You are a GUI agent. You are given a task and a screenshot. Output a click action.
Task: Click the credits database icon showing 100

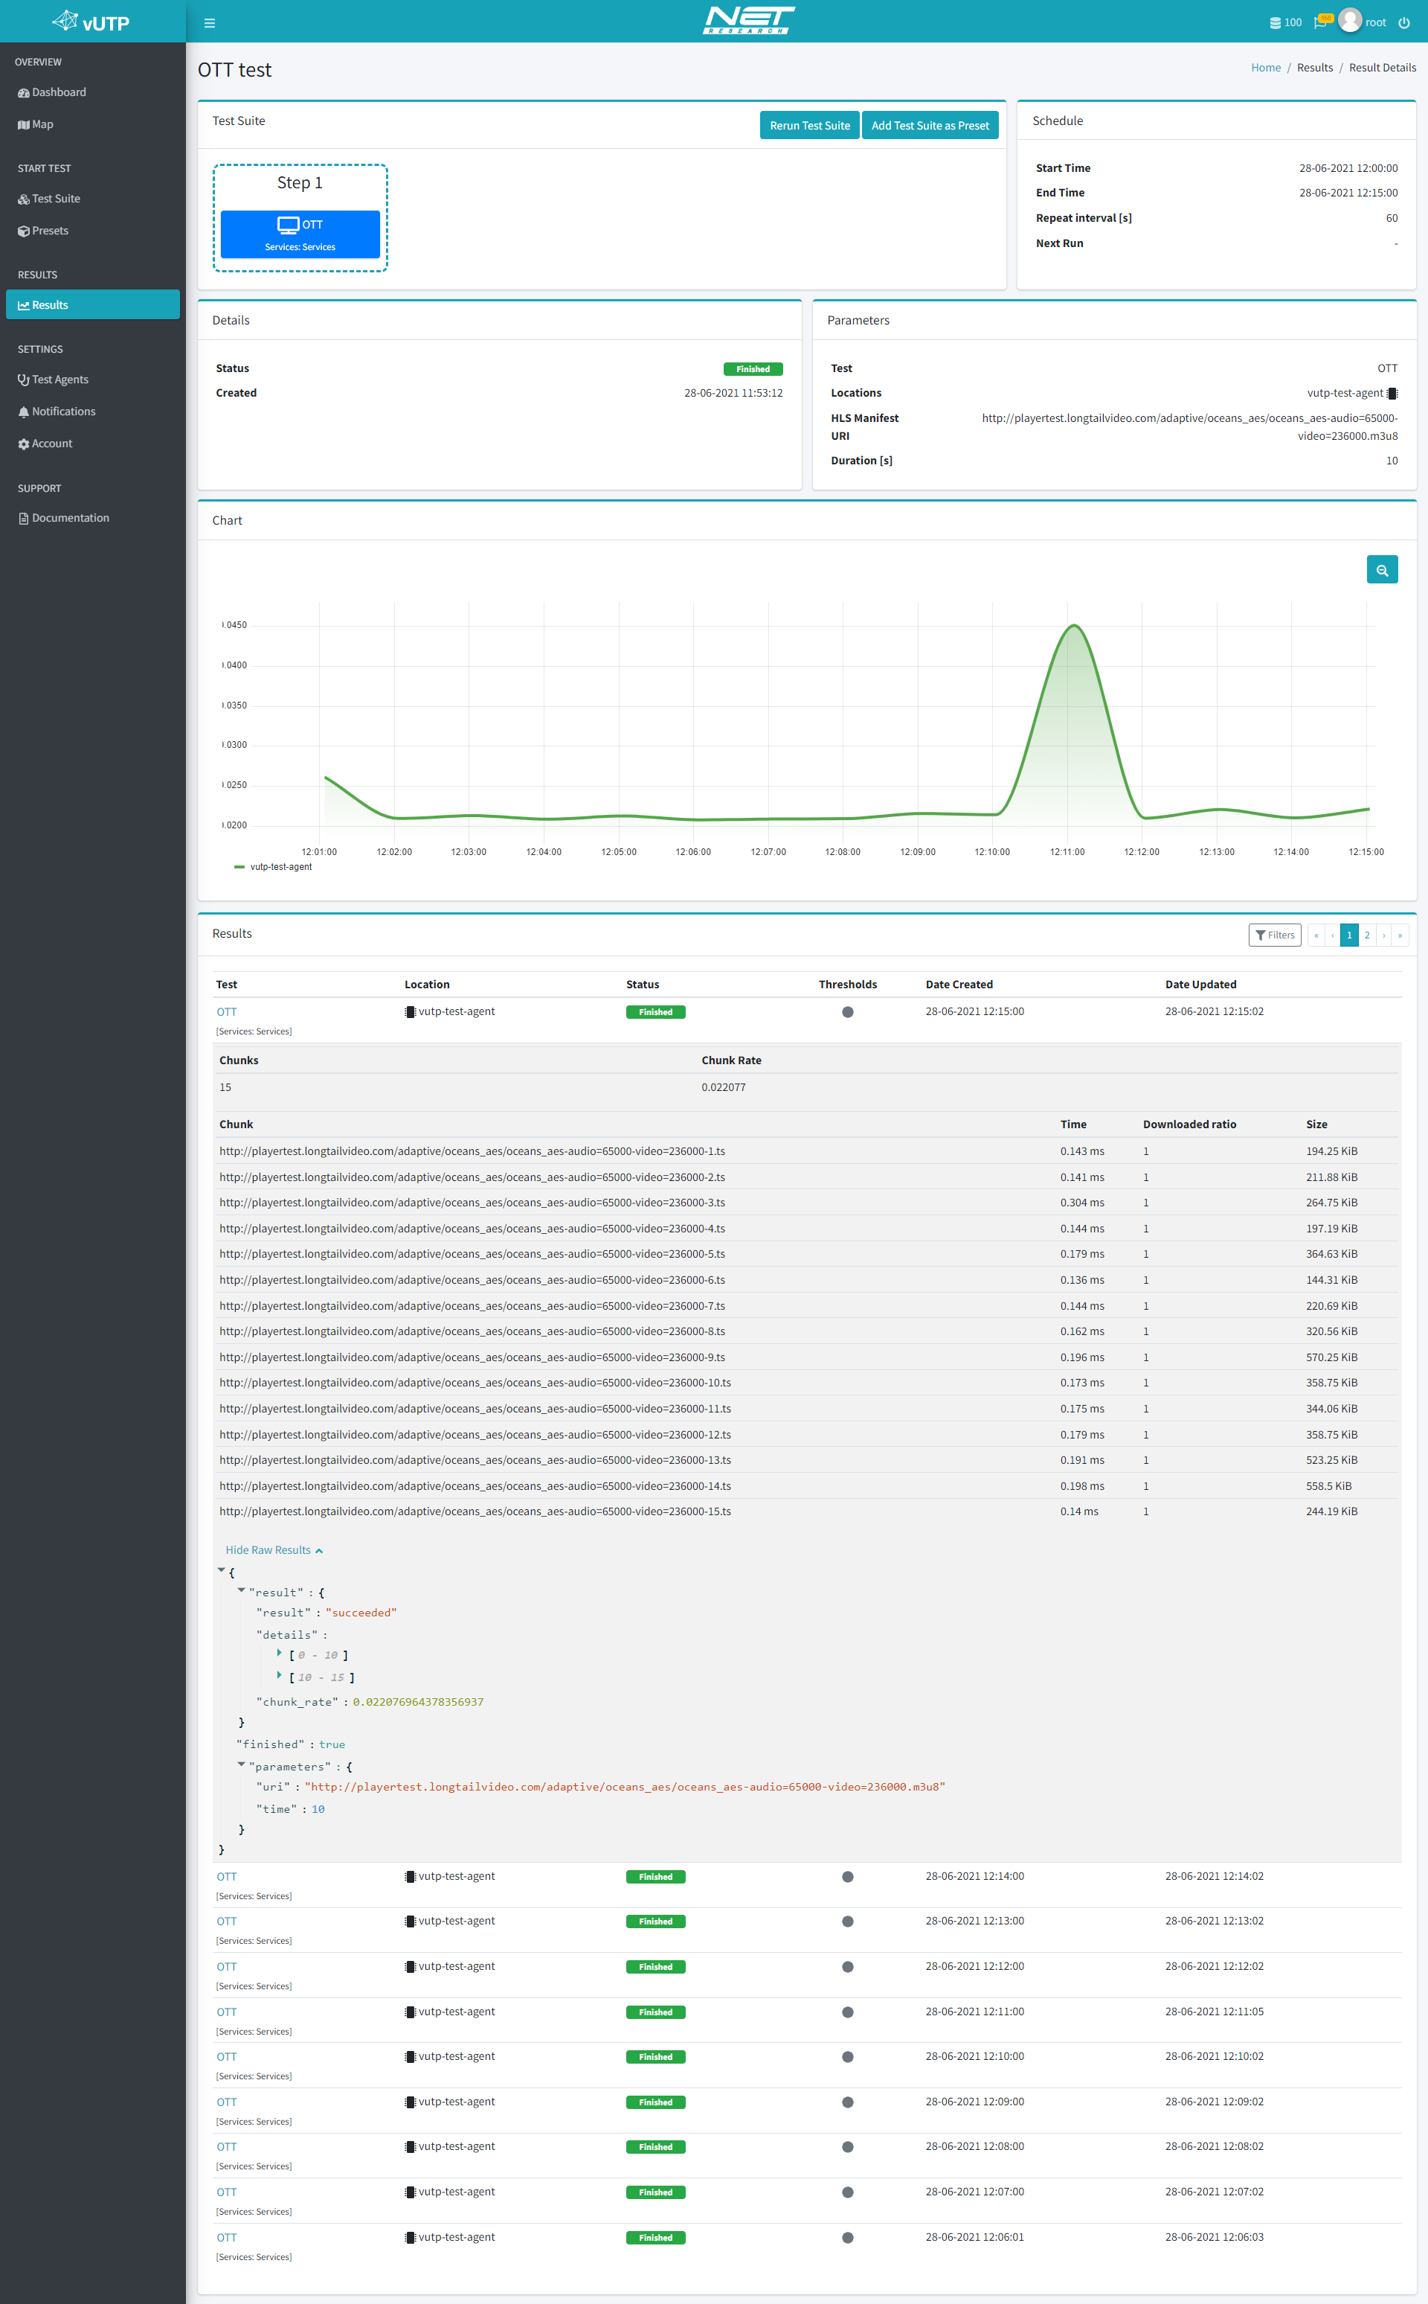click(1275, 22)
